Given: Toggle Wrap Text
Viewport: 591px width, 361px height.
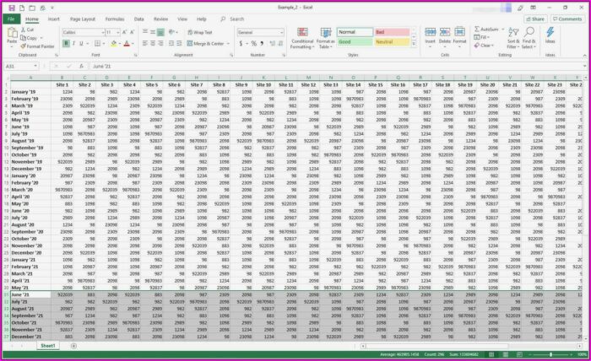Looking at the screenshot, I should [x=200, y=32].
